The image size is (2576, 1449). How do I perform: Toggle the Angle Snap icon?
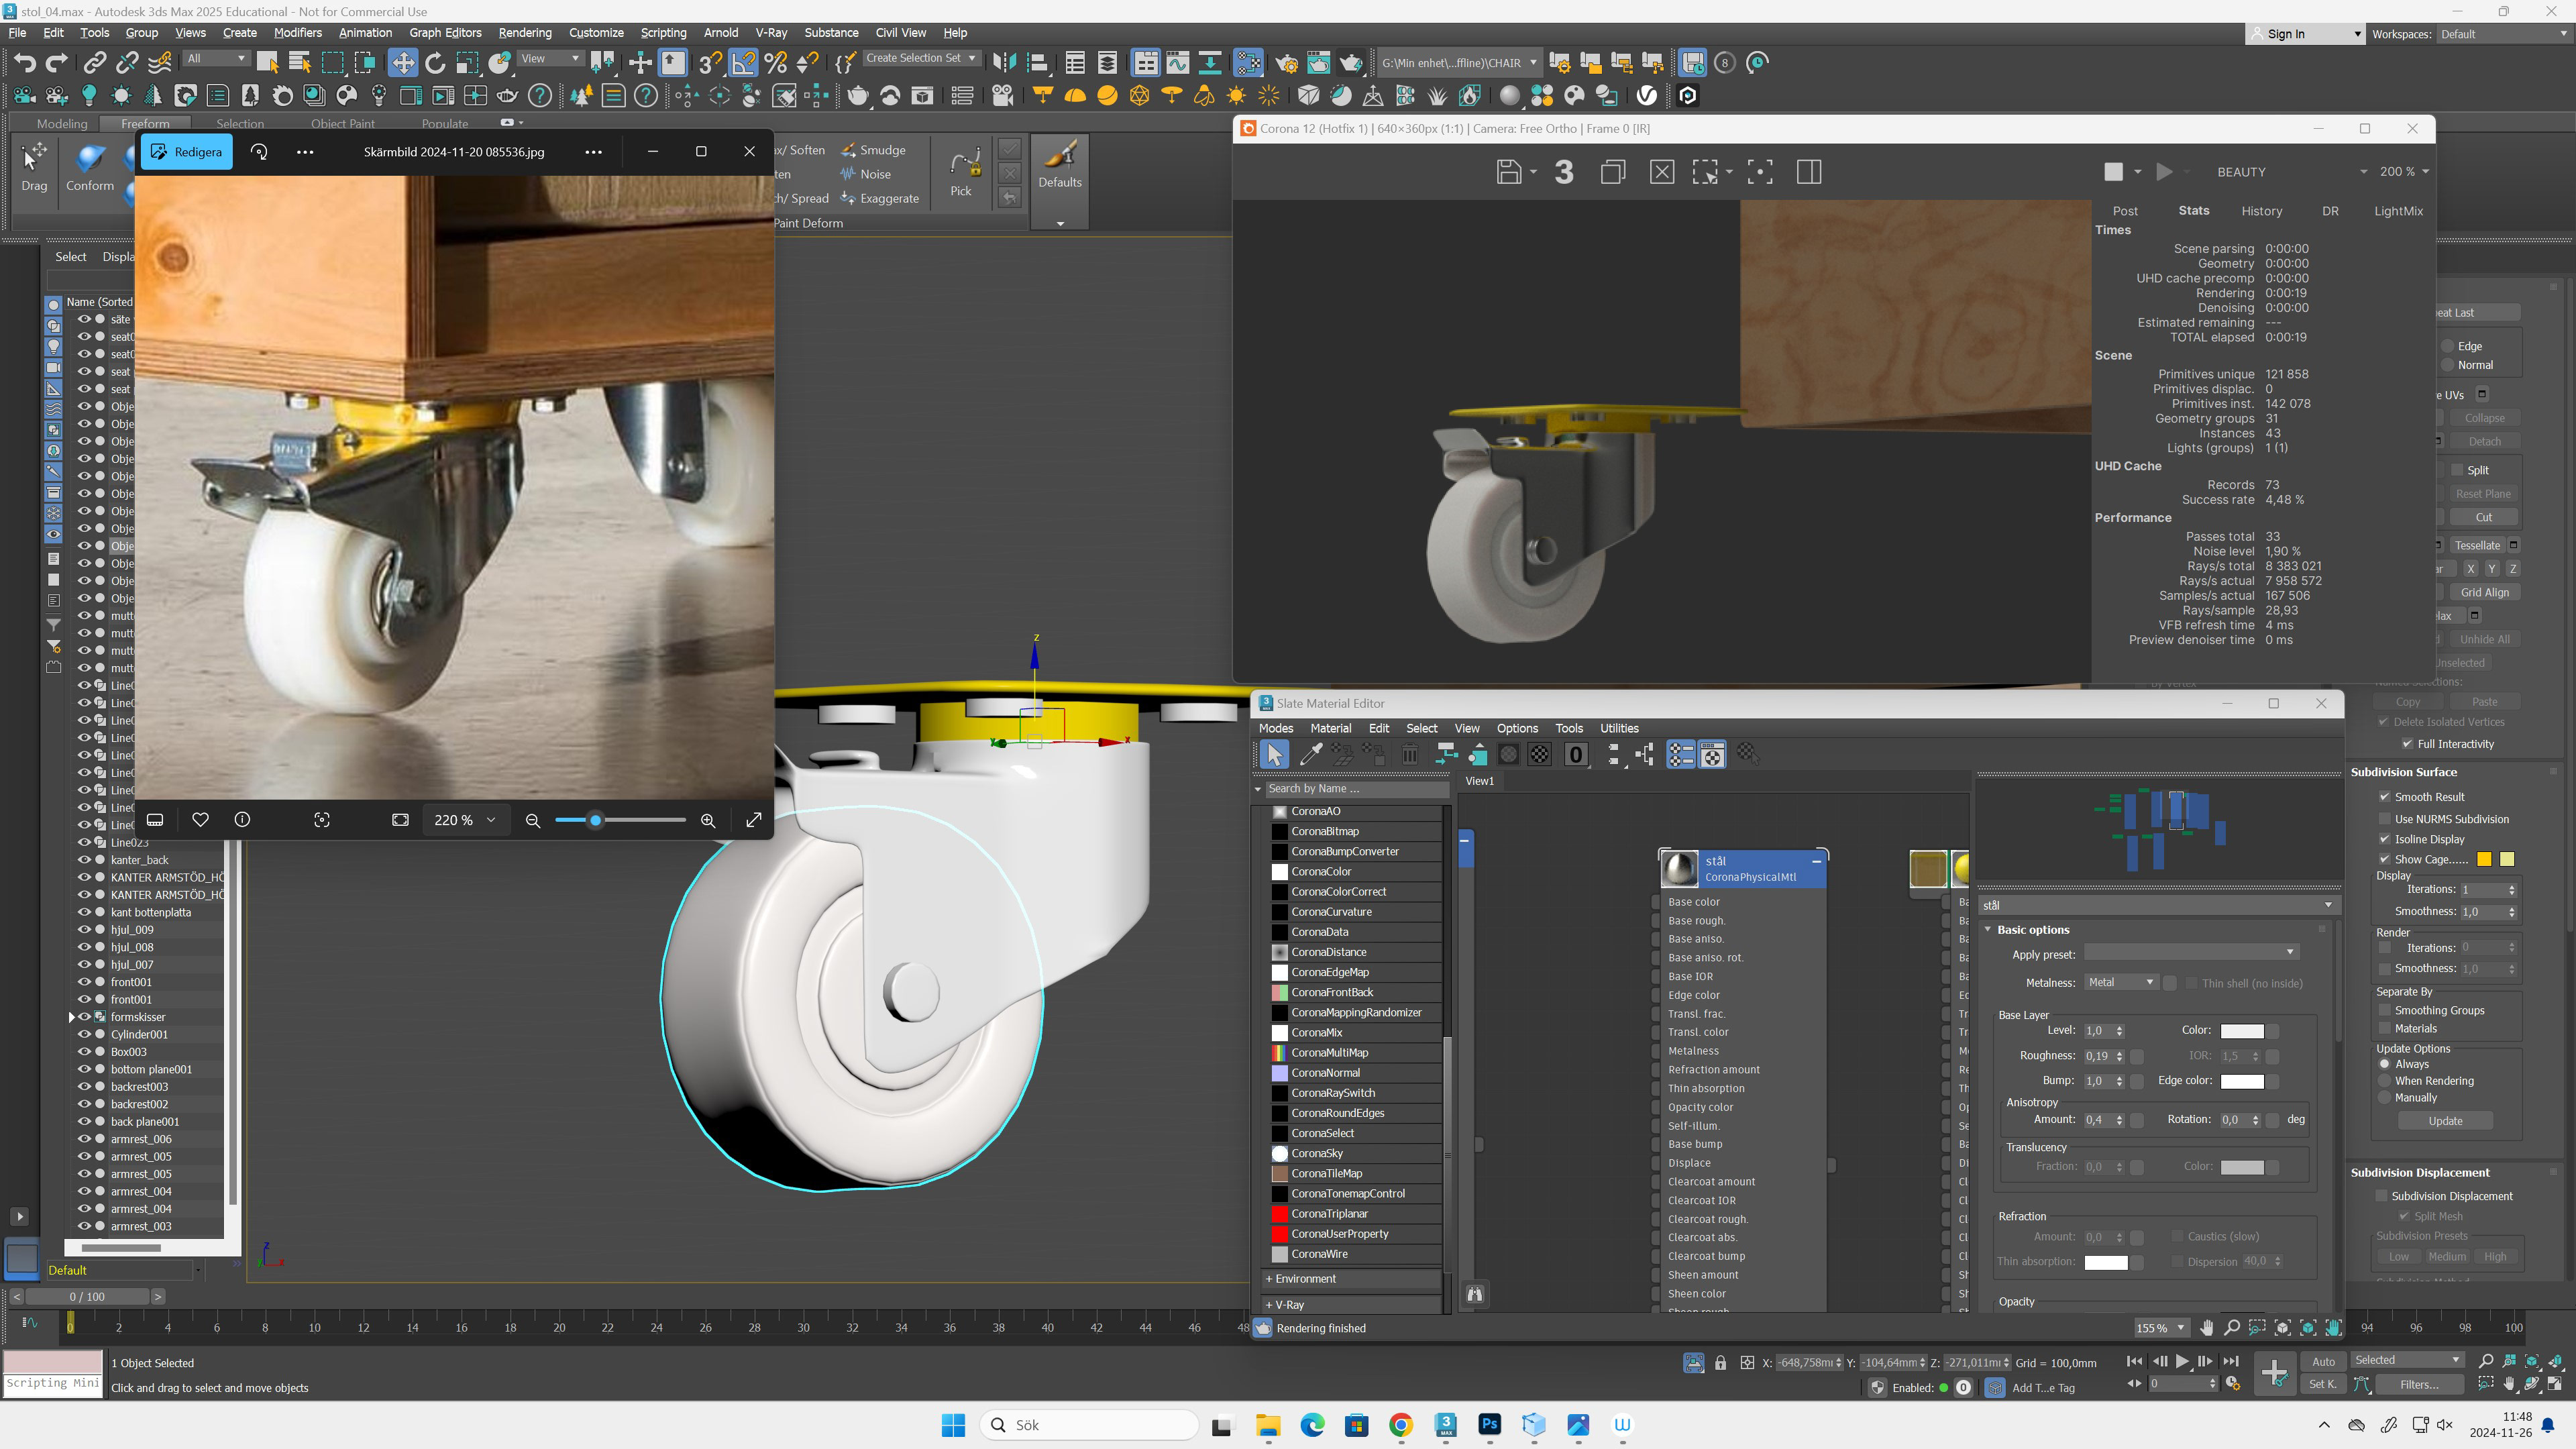pos(743,63)
